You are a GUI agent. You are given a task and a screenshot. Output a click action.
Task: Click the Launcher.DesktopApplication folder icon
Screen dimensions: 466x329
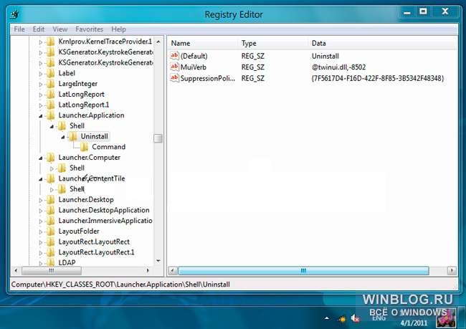[x=51, y=210]
